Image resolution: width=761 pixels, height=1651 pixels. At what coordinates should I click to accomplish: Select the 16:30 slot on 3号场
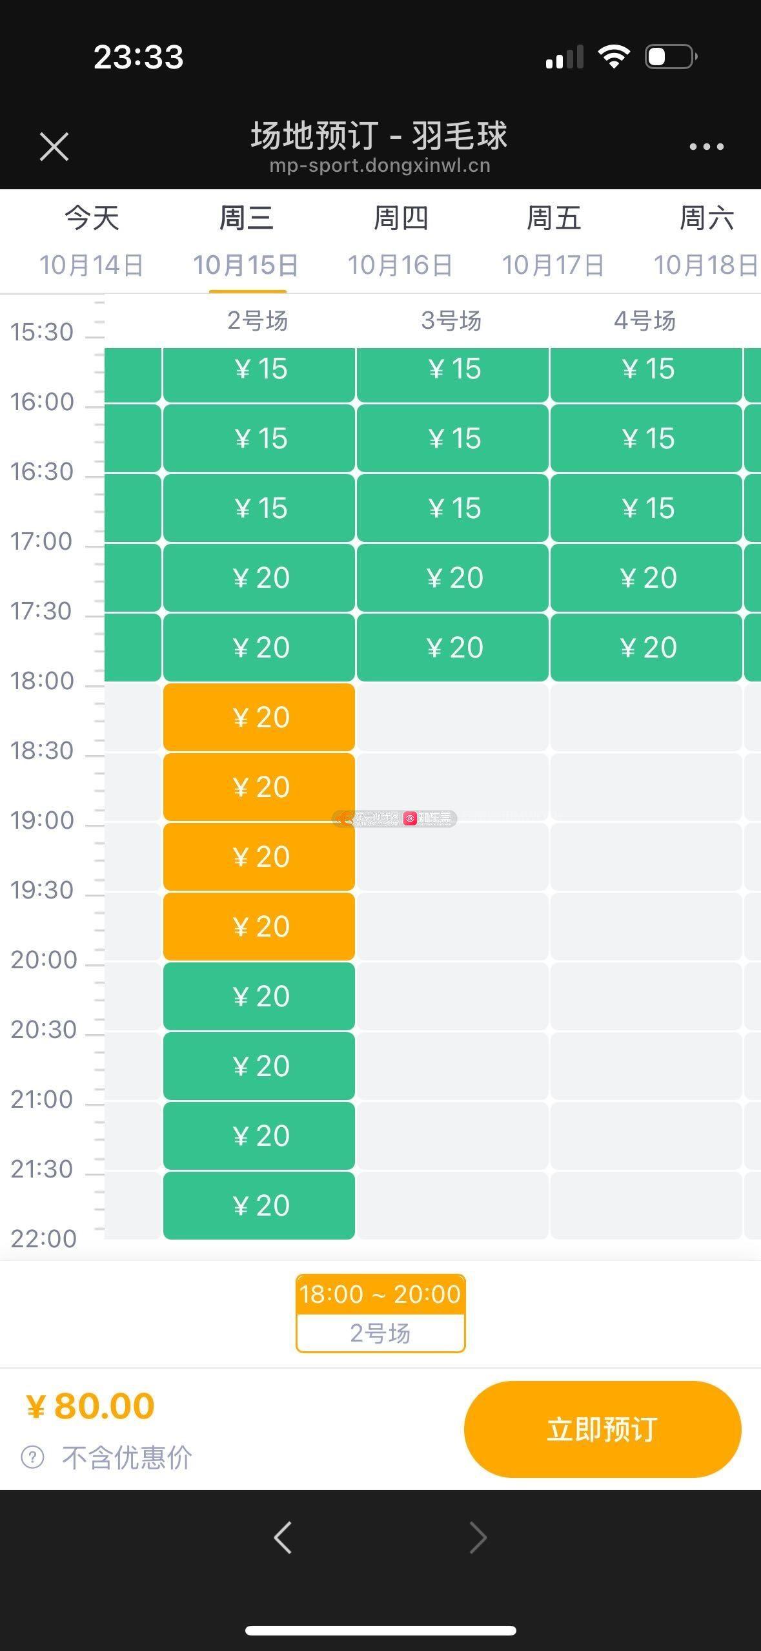(x=452, y=508)
